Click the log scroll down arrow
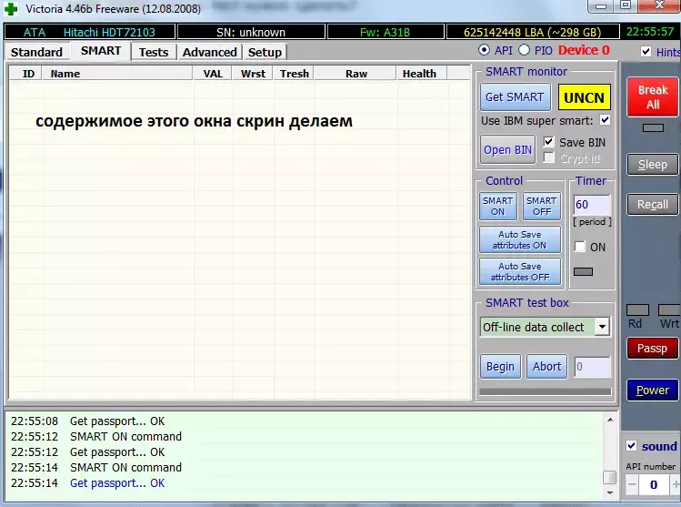Viewport: 681px width, 507px height. [610, 492]
